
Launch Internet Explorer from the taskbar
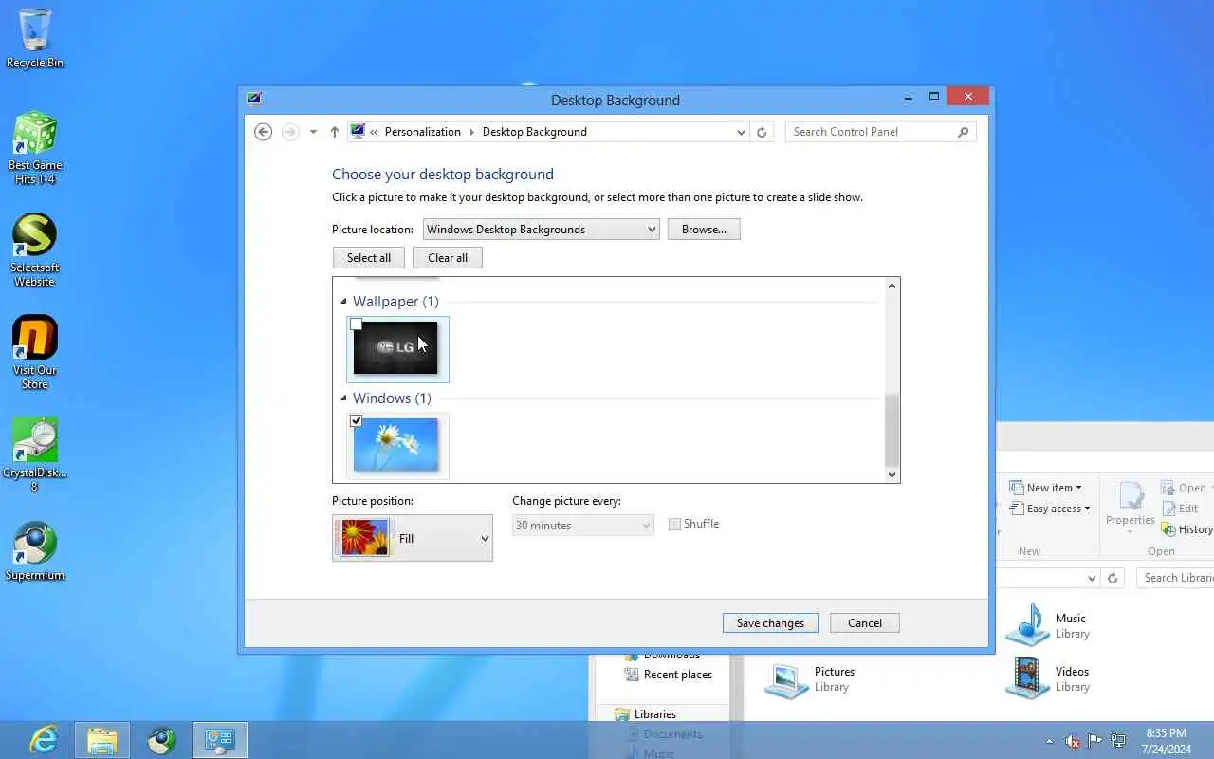44,740
